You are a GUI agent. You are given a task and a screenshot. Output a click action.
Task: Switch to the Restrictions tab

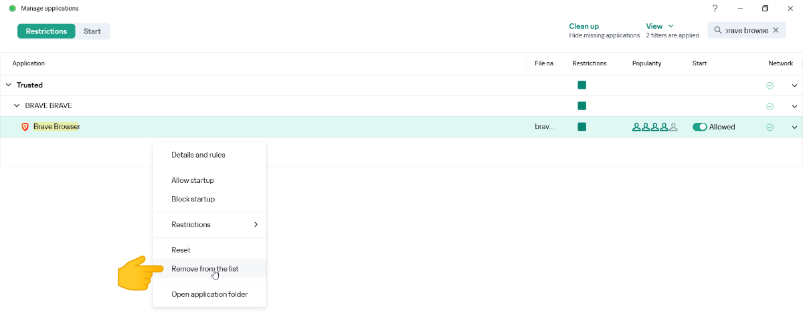pyautogui.click(x=46, y=31)
